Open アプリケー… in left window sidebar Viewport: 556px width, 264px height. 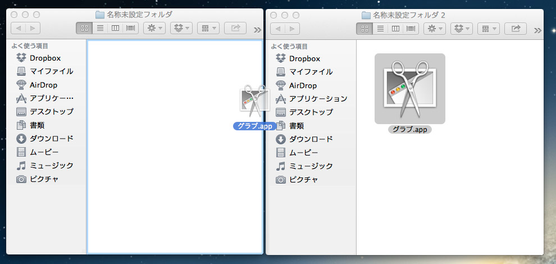(45, 98)
